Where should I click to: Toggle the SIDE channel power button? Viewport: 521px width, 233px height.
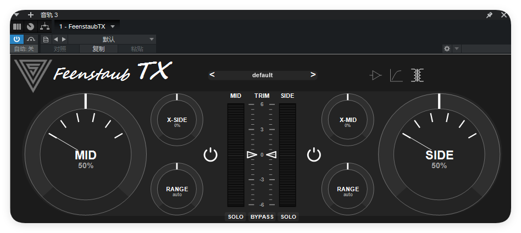pyautogui.click(x=314, y=155)
